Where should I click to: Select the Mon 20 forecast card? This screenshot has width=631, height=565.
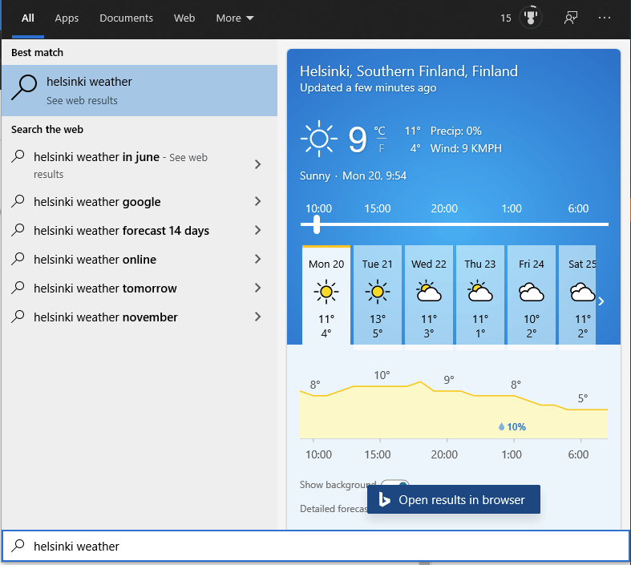(x=326, y=296)
